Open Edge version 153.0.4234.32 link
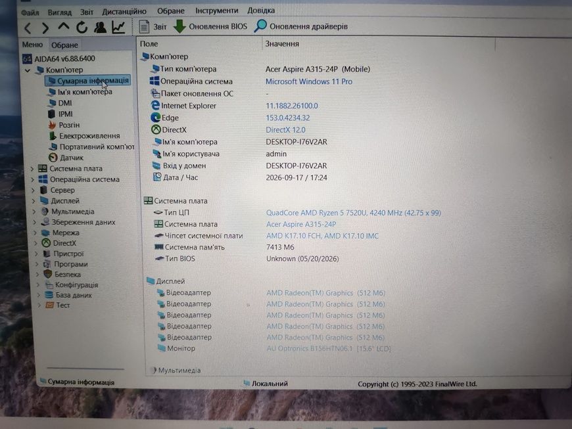The height and width of the screenshot is (429, 572). (288, 118)
